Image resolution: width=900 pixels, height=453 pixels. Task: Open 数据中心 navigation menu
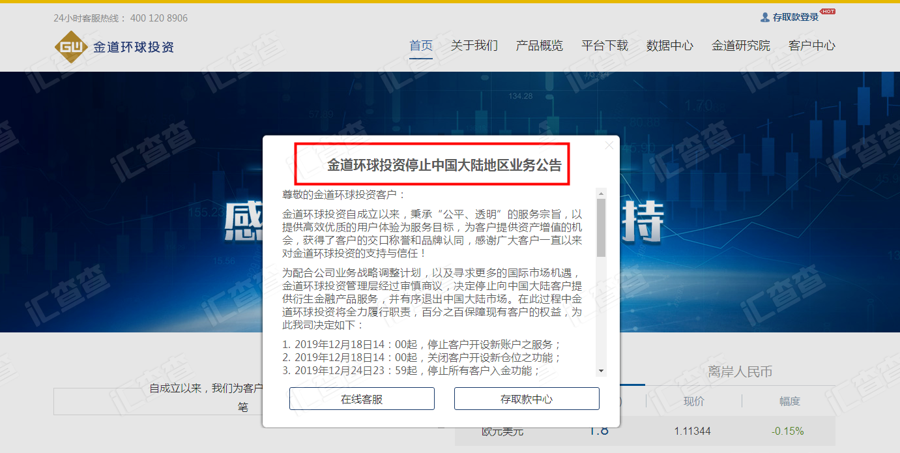(x=670, y=46)
